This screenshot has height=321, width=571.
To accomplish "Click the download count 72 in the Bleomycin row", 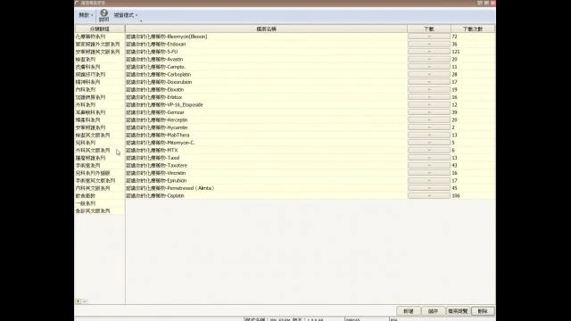I will [x=454, y=37].
